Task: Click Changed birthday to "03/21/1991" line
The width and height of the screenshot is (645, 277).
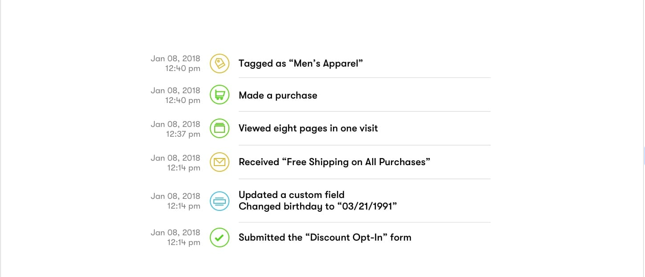Action: (318, 206)
